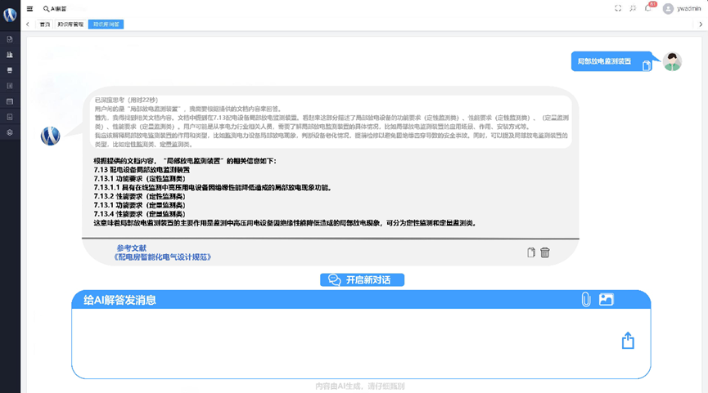The width and height of the screenshot is (708, 393).
Task: Open the sidebar settings hexagon icon
Action: (x=10, y=132)
